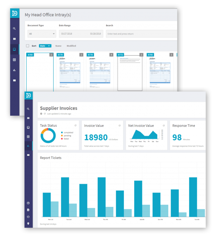Sort documents by Name
213x236 pixels.
58,46
